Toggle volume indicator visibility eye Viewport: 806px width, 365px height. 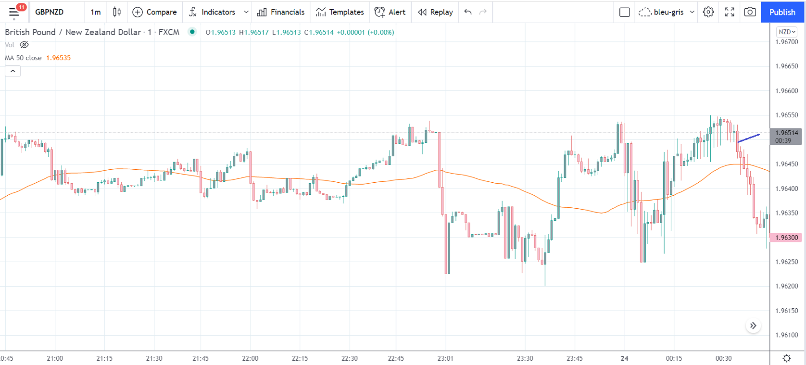[24, 45]
